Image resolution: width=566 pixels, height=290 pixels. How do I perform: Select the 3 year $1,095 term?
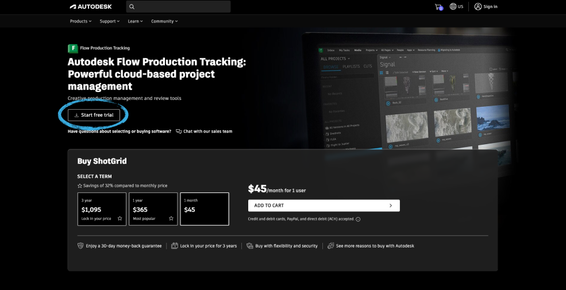102,209
